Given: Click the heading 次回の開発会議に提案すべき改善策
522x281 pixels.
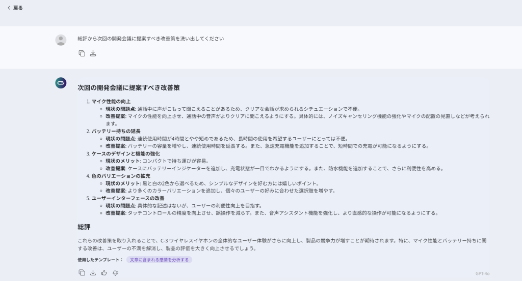Looking at the screenshot, I should coord(128,87).
